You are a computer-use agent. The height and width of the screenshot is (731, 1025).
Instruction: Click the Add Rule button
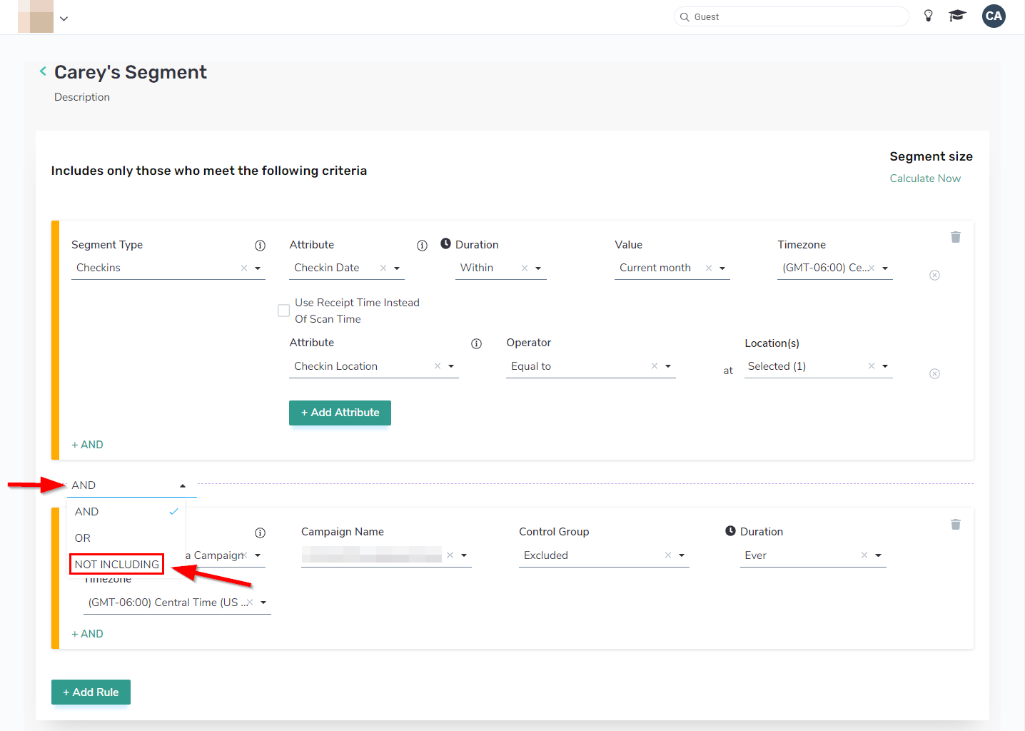click(x=91, y=692)
